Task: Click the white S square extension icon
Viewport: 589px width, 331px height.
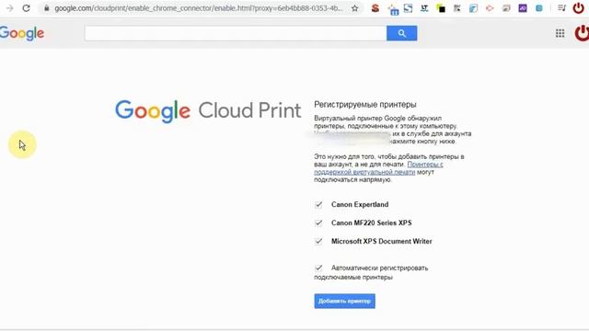Action: coord(408,8)
